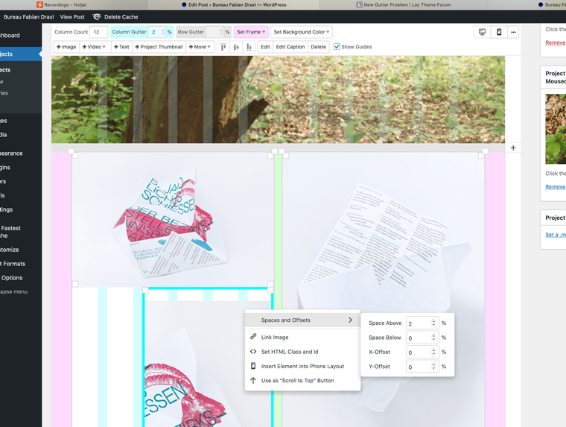Click the Space Above input field

[x=418, y=323]
